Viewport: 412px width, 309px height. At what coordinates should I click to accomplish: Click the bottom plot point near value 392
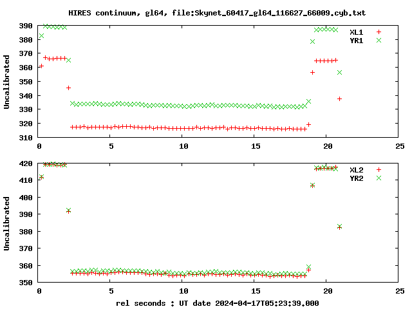pyautogui.click(x=68, y=211)
